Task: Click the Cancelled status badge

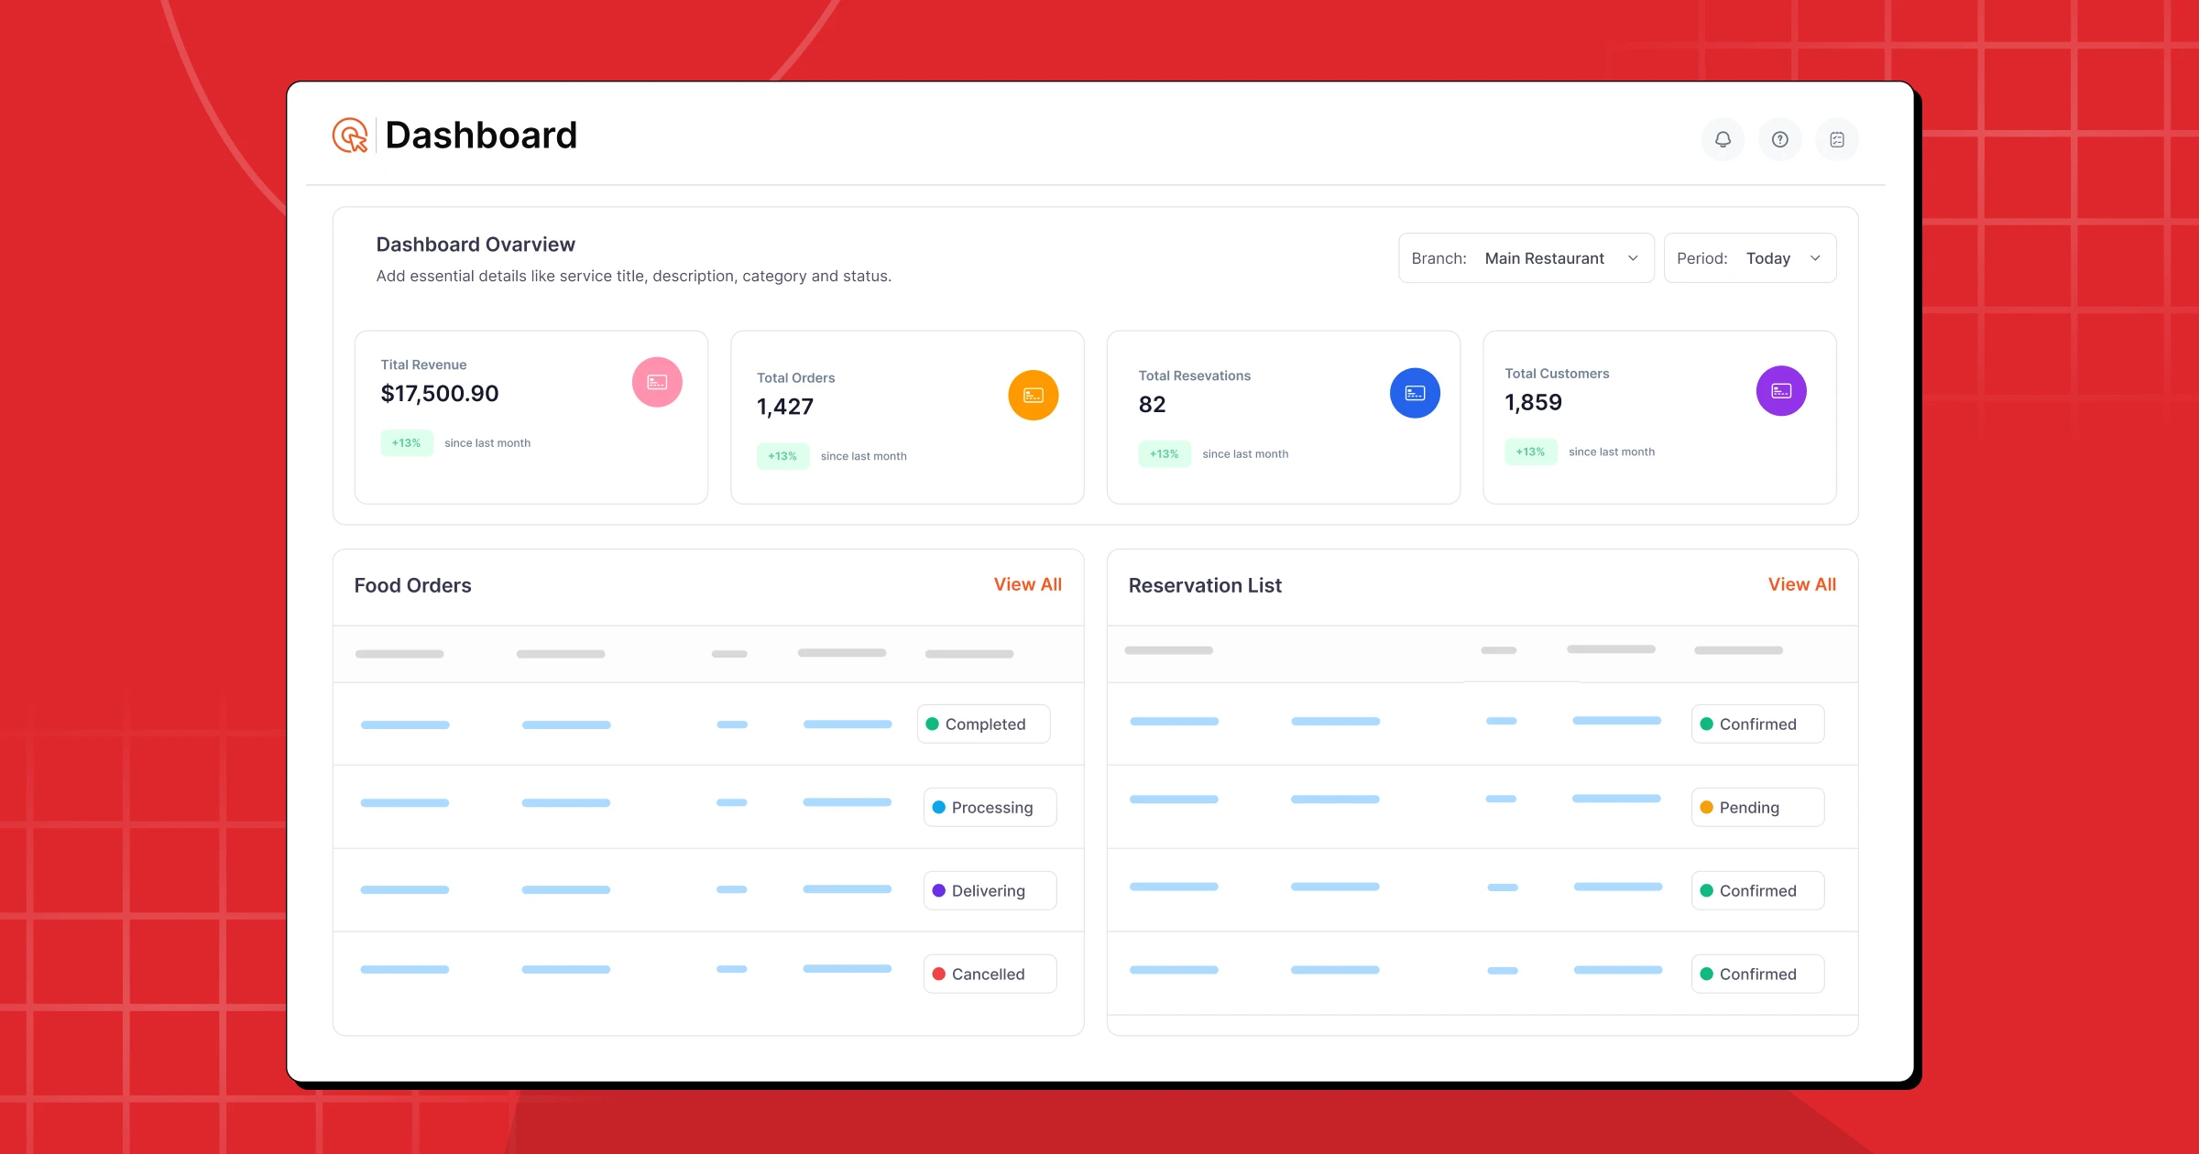Action: [990, 974]
